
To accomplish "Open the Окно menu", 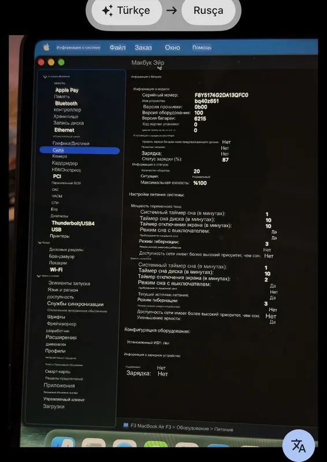I will pyautogui.click(x=173, y=47).
